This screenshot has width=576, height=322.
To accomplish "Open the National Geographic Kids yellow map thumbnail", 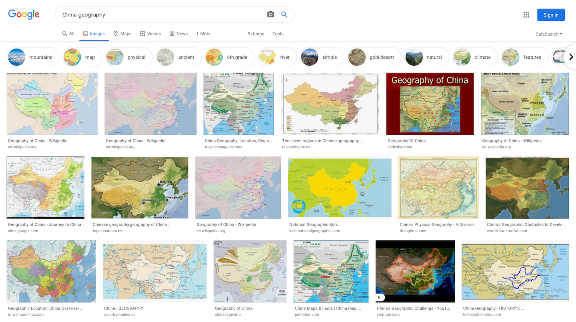I will 340,188.
